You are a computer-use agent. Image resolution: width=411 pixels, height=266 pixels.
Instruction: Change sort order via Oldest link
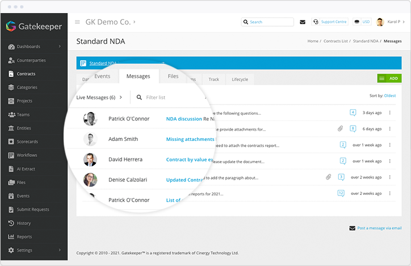[390, 96]
